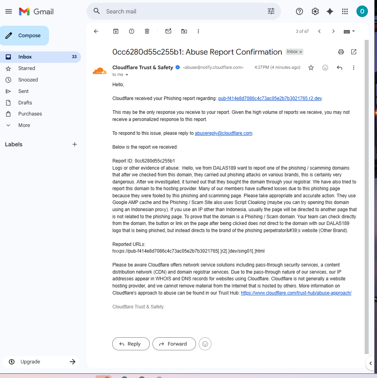The image size is (377, 378).
Task: Open Gemini sparkle icon
Action: pyautogui.click(x=330, y=11)
